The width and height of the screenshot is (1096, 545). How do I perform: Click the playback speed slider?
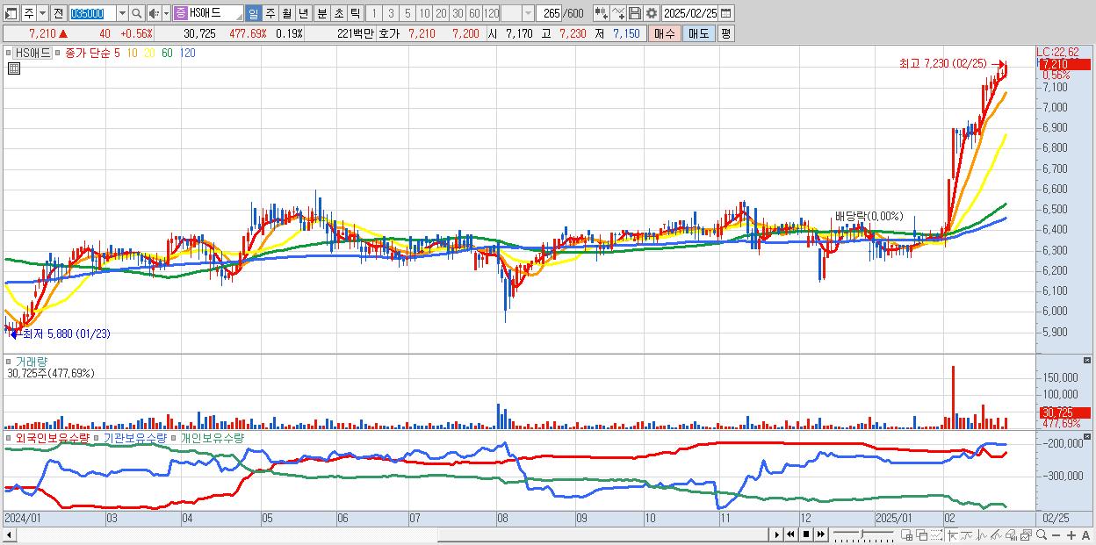point(864,534)
